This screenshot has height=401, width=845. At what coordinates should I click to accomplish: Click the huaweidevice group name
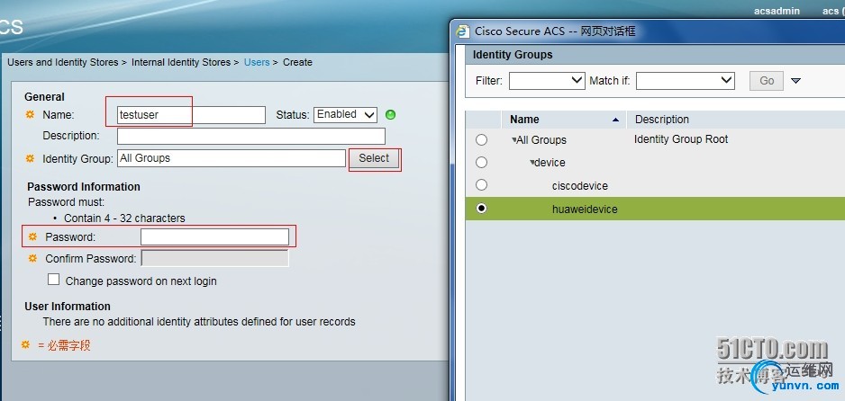[585, 209]
